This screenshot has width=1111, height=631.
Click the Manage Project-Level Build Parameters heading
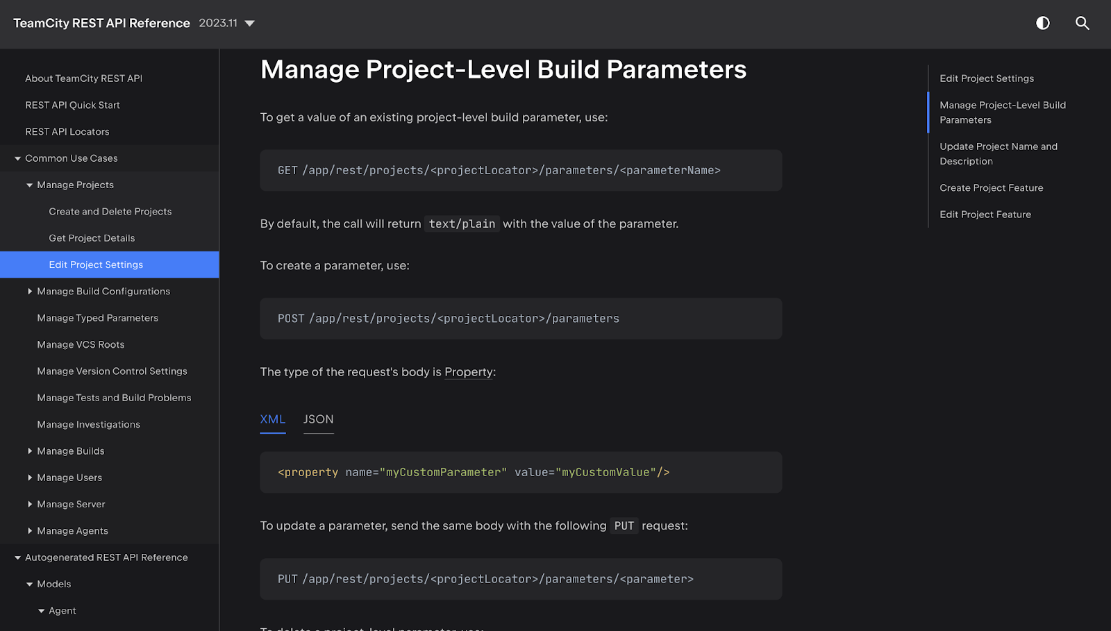click(x=503, y=69)
